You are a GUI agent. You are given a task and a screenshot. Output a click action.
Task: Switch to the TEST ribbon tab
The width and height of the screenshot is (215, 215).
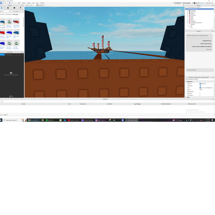33,3
